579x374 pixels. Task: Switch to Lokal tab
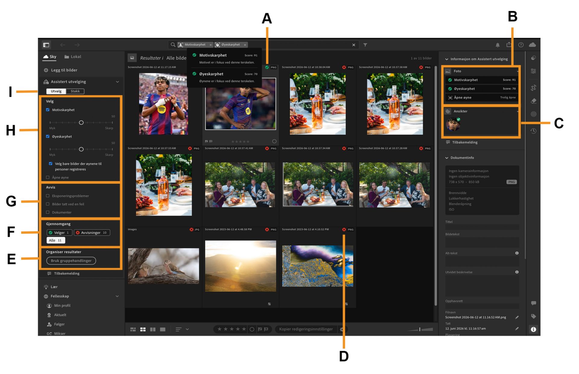click(73, 57)
